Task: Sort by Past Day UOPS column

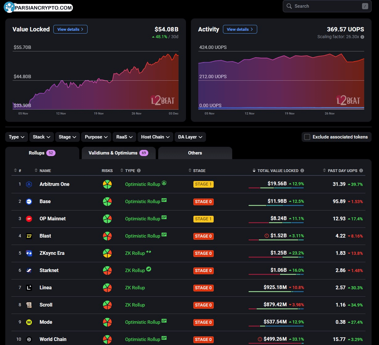Action: pyautogui.click(x=340, y=170)
